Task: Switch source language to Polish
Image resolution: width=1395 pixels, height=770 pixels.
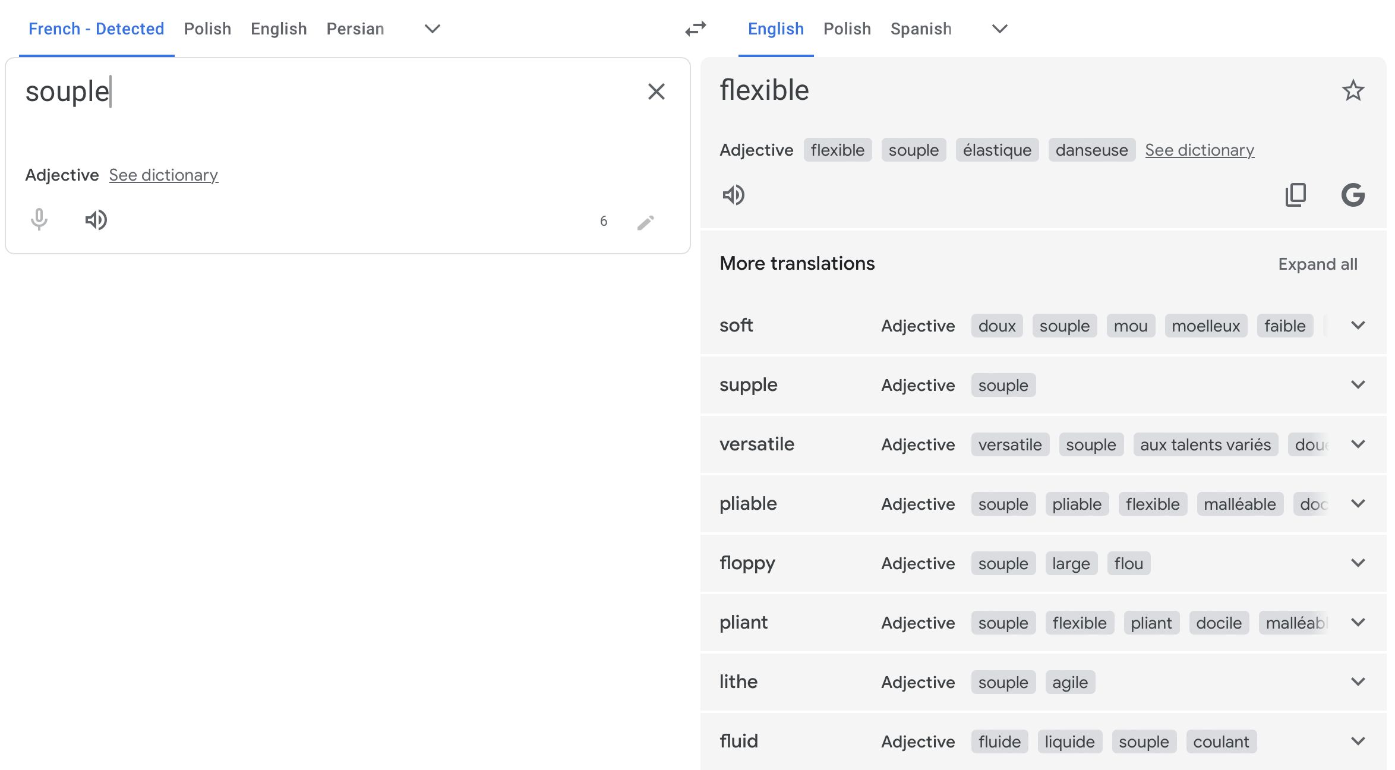Action: pyautogui.click(x=207, y=29)
